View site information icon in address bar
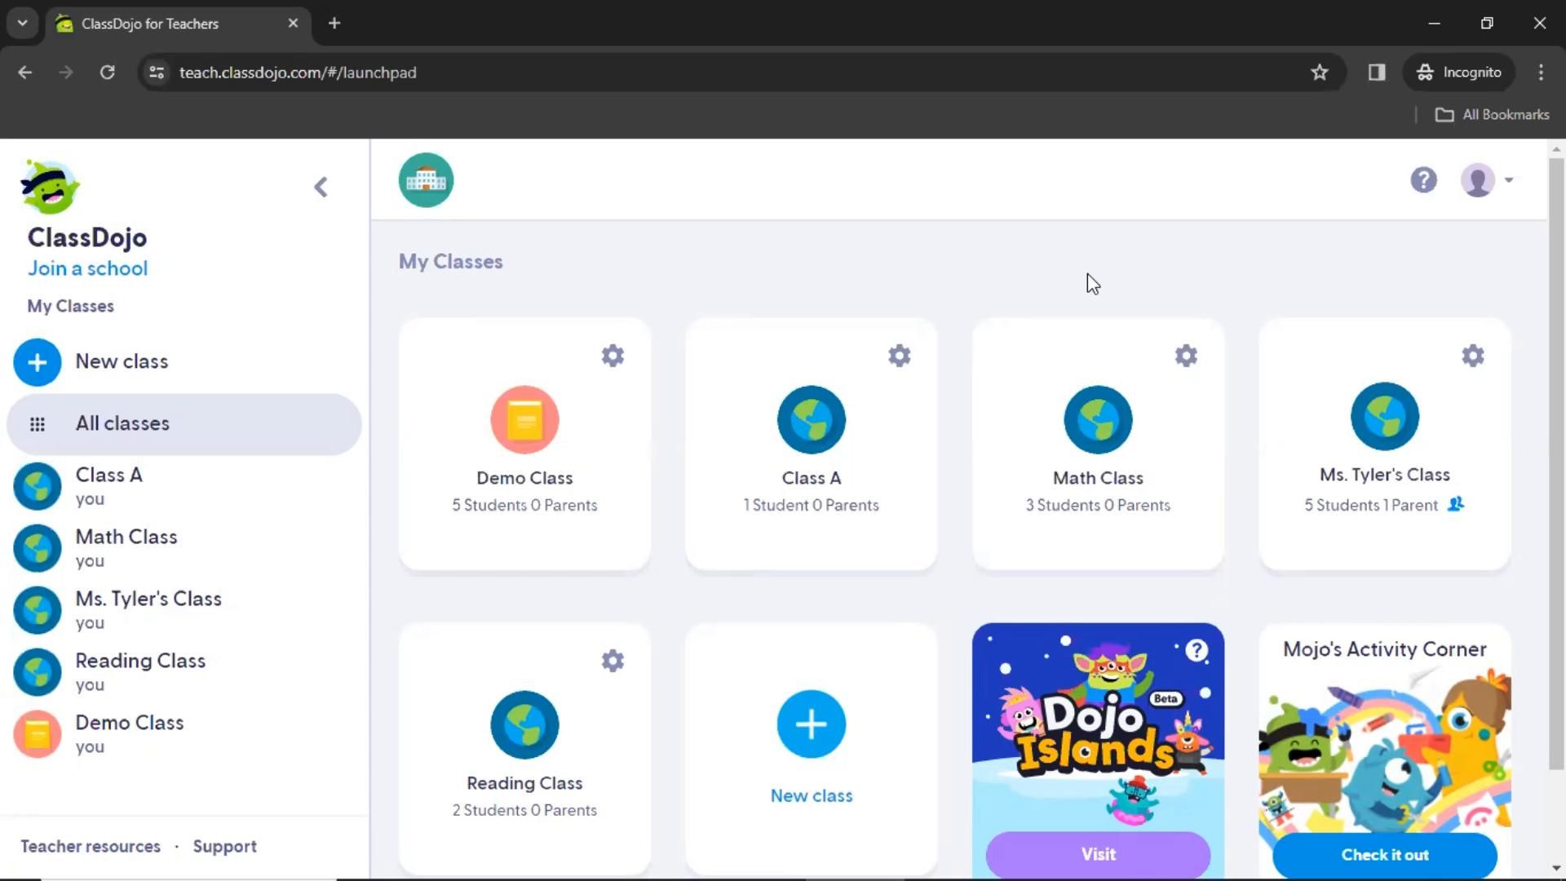The height and width of the screenshot is (881, 1566). coord(157,73)
